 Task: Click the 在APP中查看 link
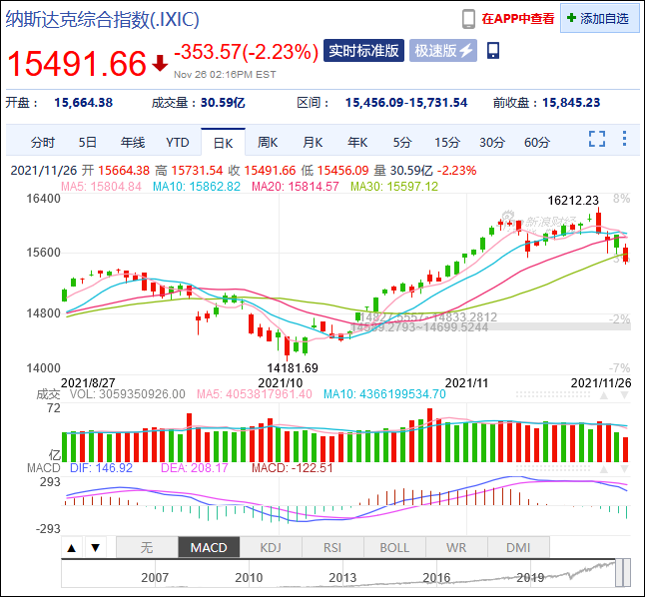click(518, 19)
